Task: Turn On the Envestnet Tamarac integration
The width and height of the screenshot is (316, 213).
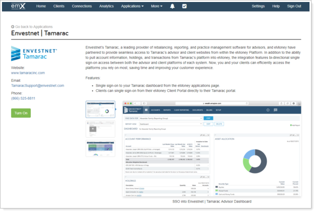Action: coord(21,113)
